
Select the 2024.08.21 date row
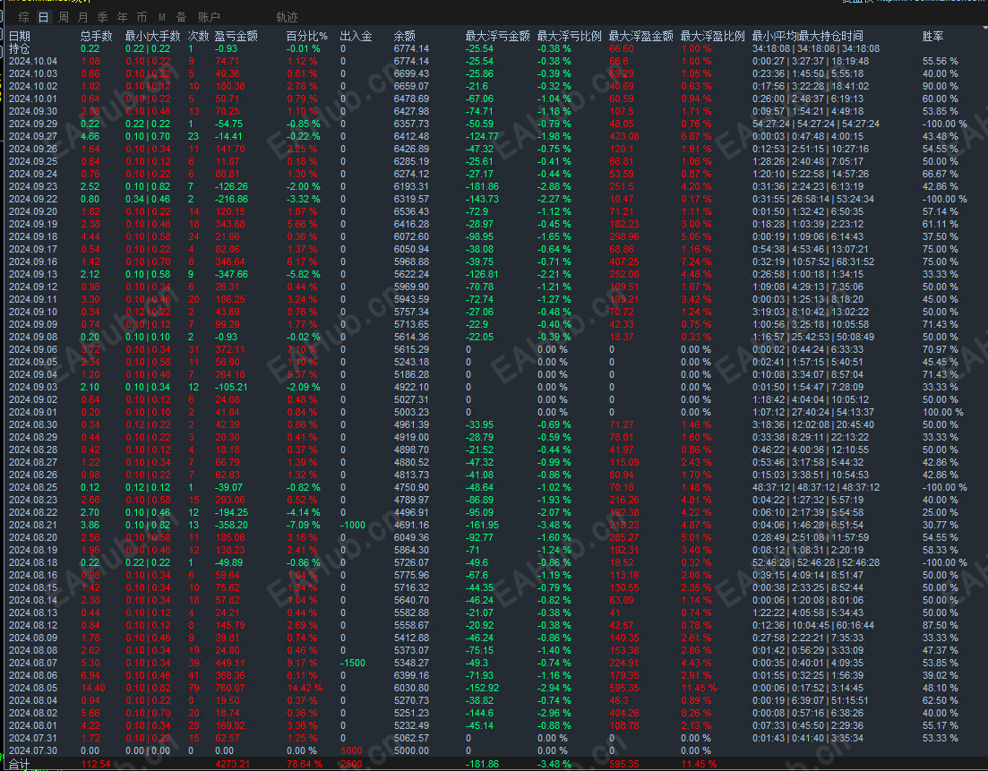tap(33, 525)
